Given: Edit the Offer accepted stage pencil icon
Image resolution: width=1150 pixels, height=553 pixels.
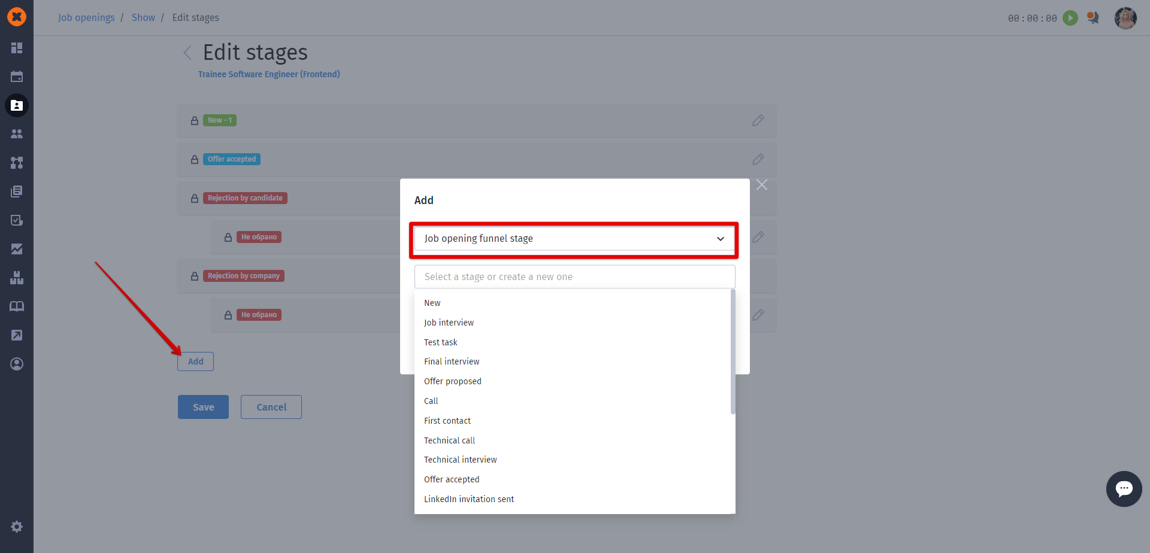Looking at the screenshot, I should point(758,159).
